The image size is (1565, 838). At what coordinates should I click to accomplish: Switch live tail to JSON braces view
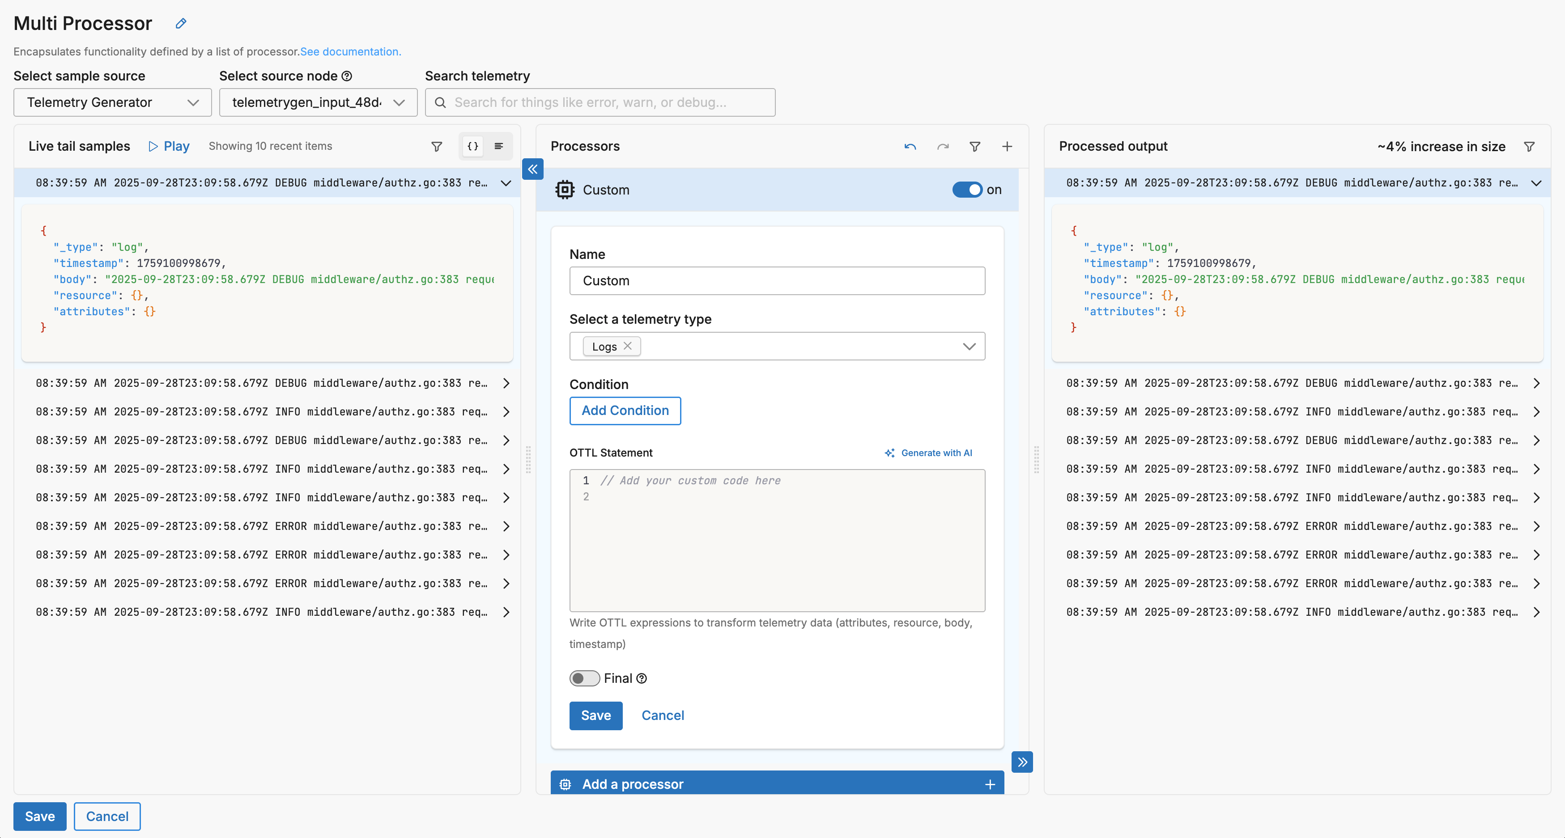pos(472,146)
